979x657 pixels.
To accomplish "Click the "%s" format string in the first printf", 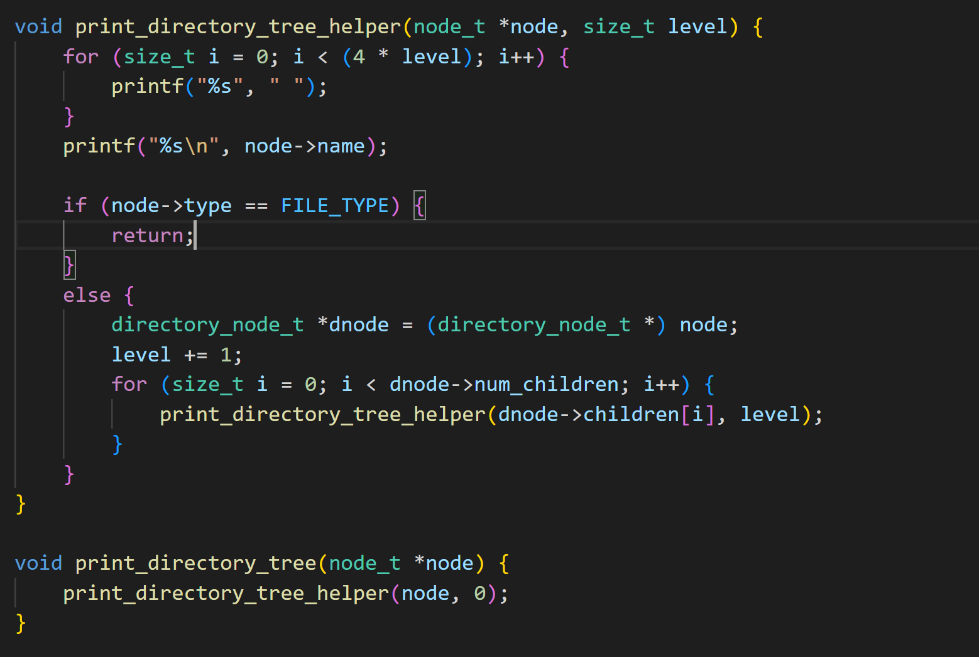I will pyautogui.click(x=220, y=87).
